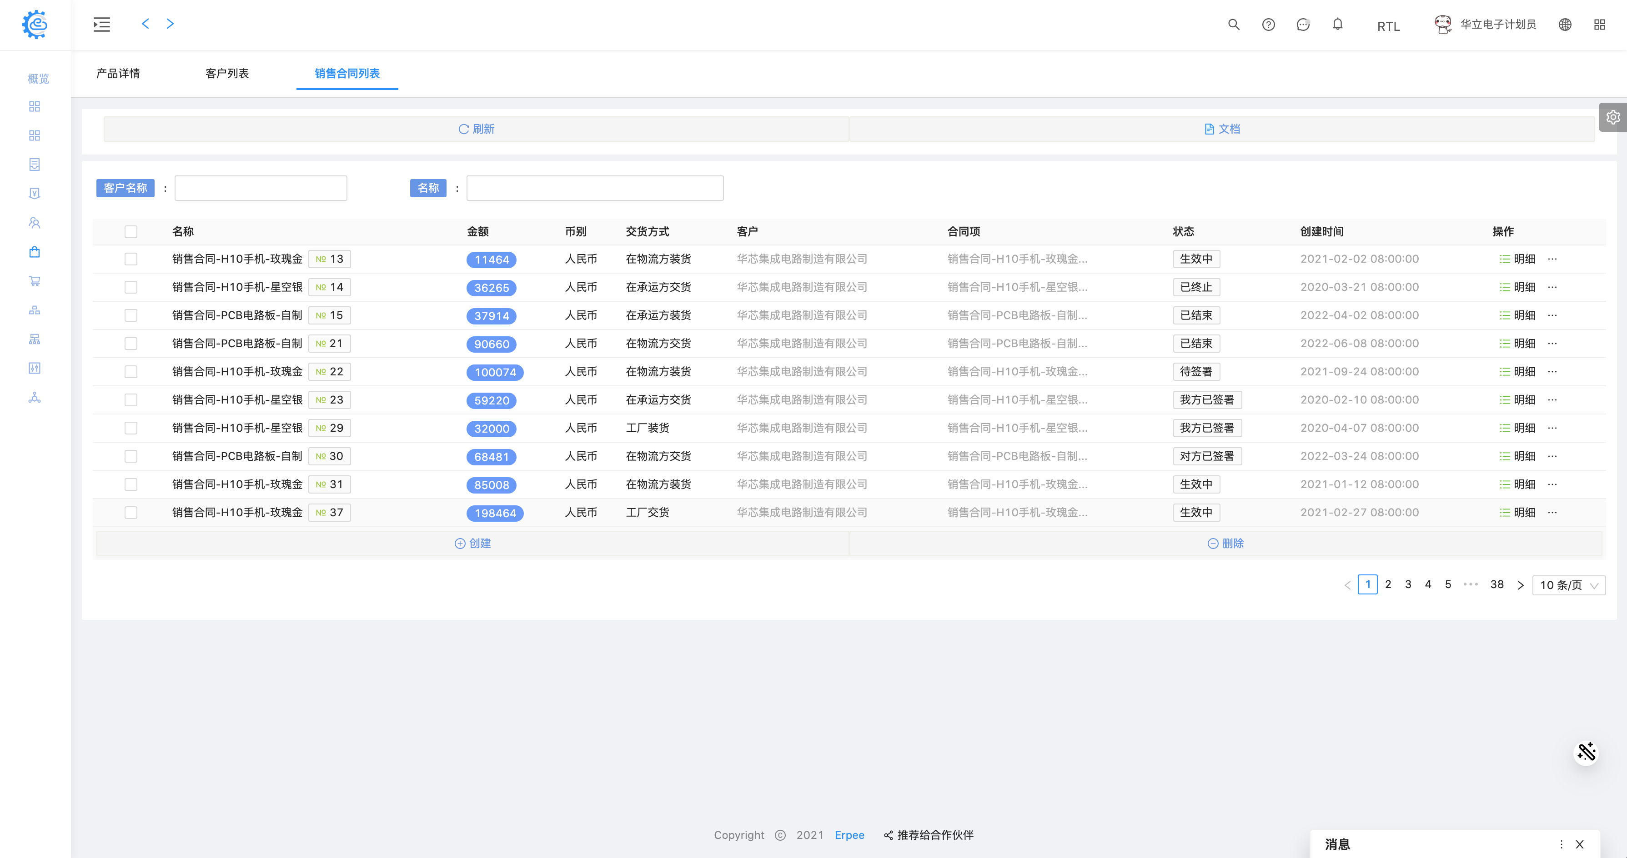Select the checkbox for contract № 37

tap(131, 513)
